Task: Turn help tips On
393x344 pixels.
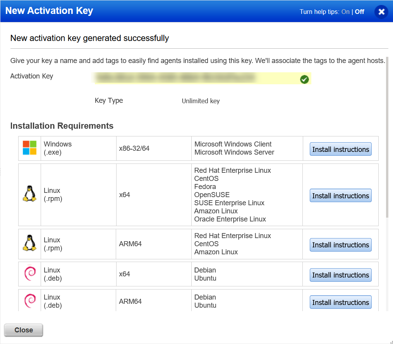Action: point(345,12)
